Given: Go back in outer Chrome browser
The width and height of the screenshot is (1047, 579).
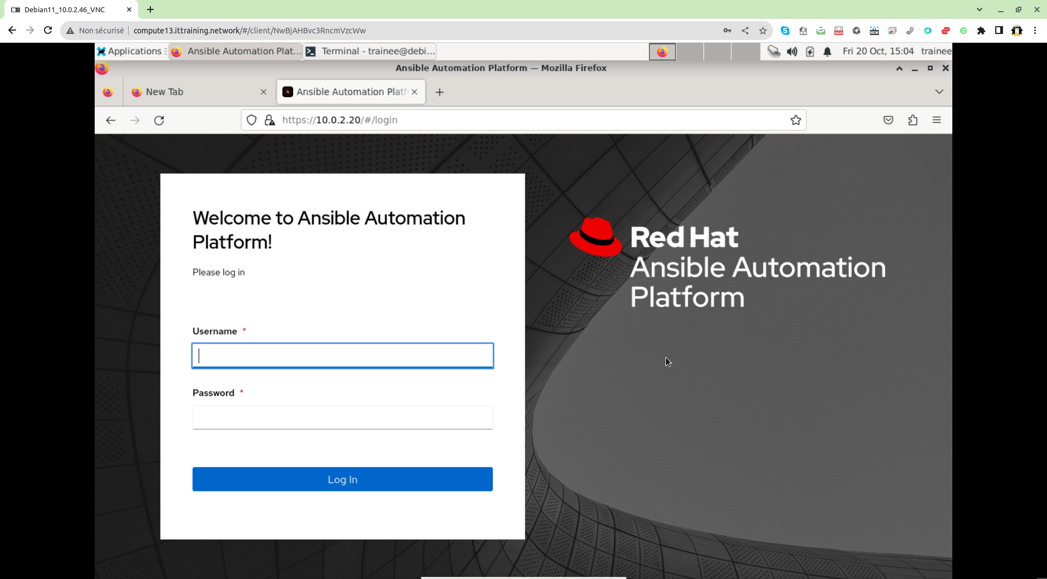Looking at the screenshot, I should point(12,30).
